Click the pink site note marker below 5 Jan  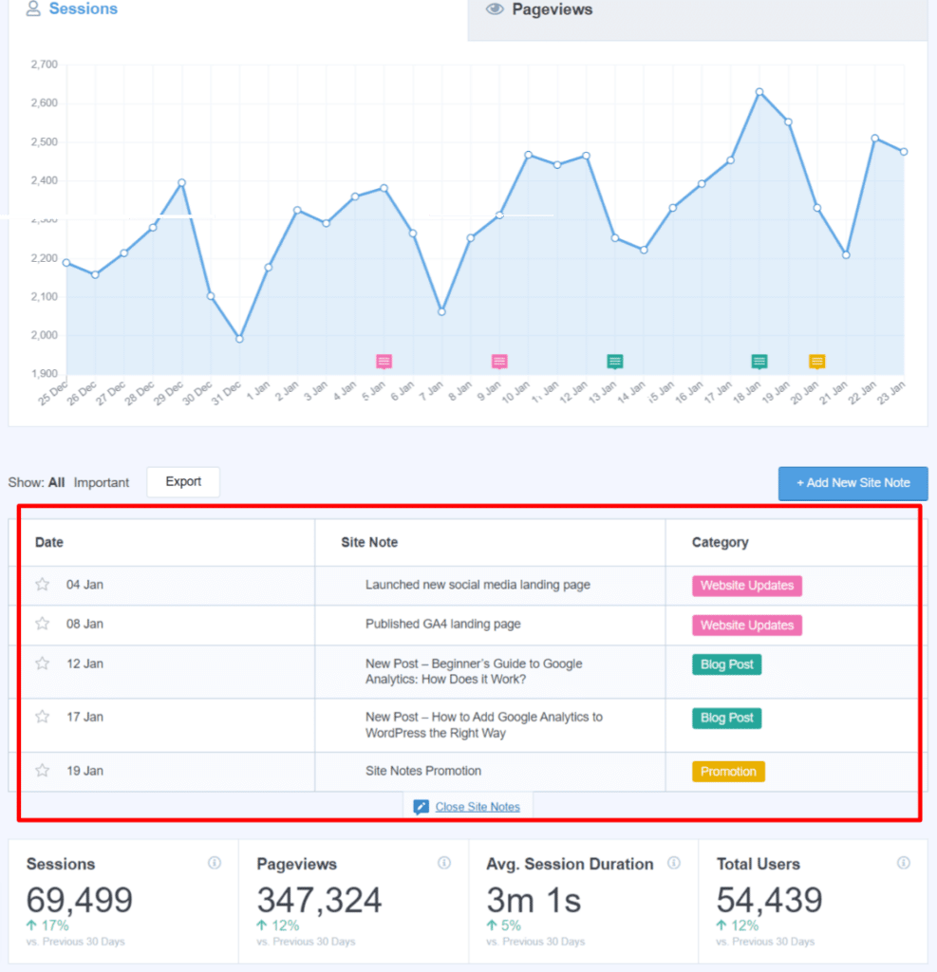tap(384, 361)
